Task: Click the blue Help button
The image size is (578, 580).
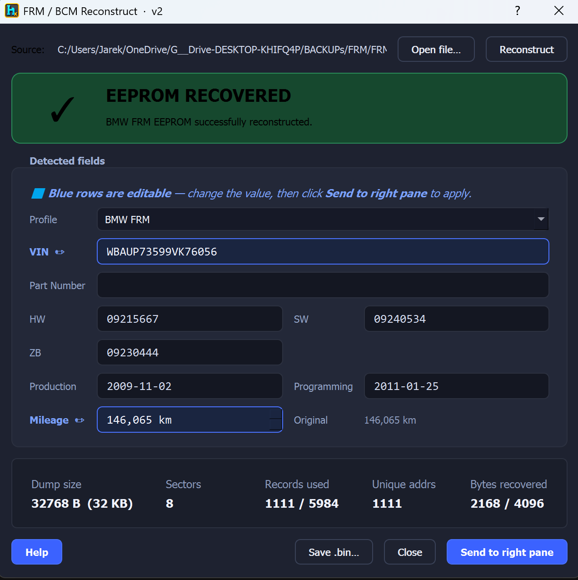Action: [x=37, y=552]
